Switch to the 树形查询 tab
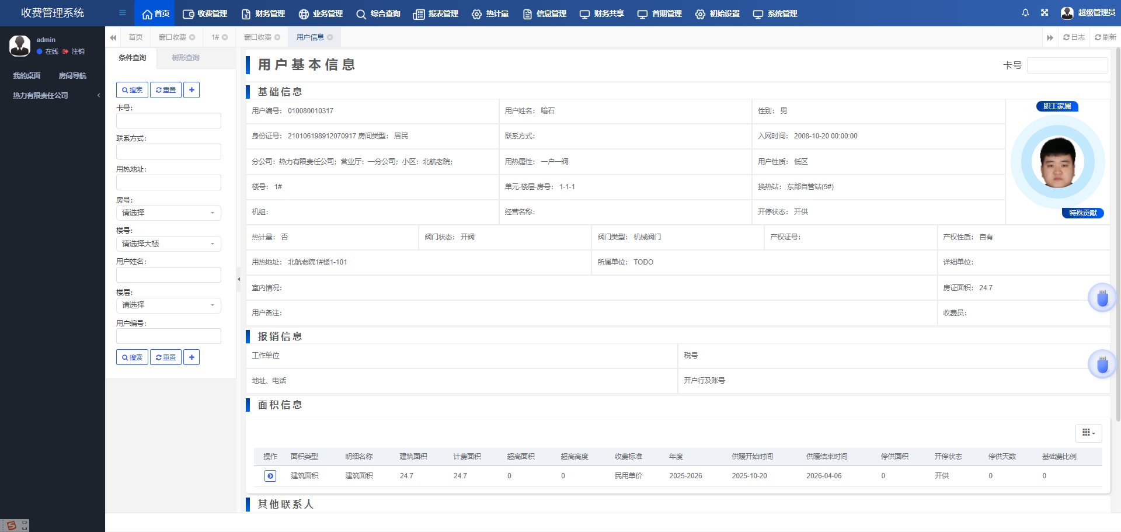Image resolution: width=1121 pixels, height=532 pixels. [x=186, y=58]
